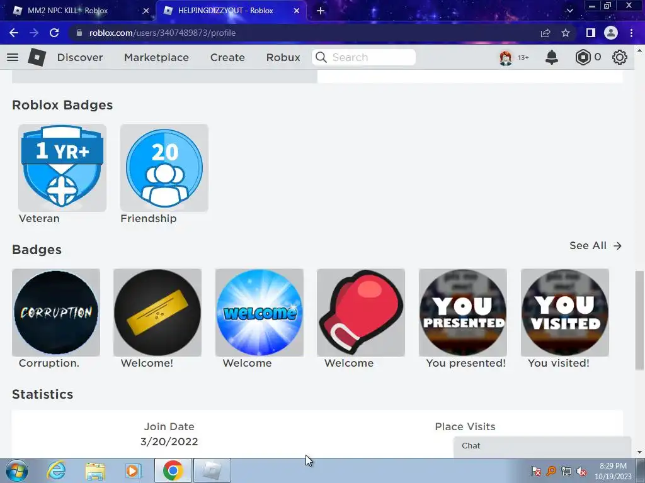Image resolution: width=645 pixels, height=483 pixels.
Task: Open the Marketplace page
Action: point(156,57)
